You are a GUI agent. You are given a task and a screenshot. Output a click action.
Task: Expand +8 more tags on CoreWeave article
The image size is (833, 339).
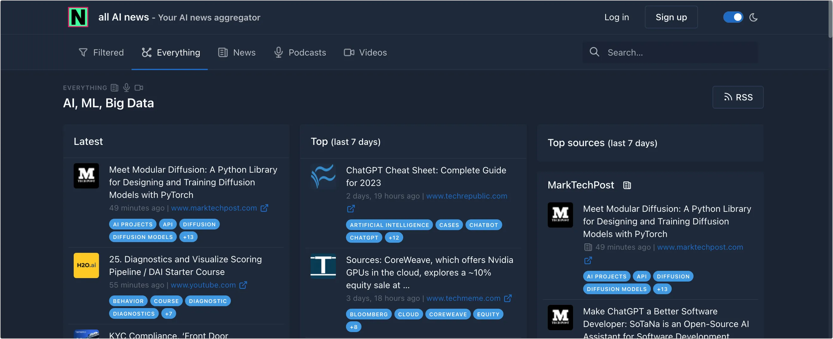(x=354, y=327)
